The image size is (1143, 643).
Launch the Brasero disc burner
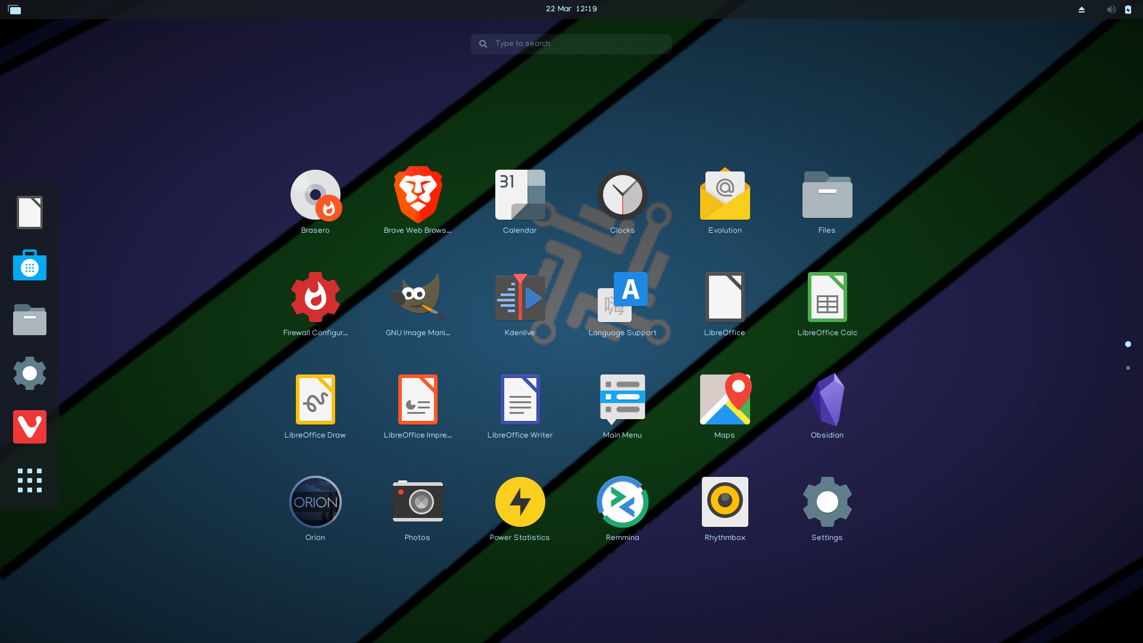coord(315,195)
